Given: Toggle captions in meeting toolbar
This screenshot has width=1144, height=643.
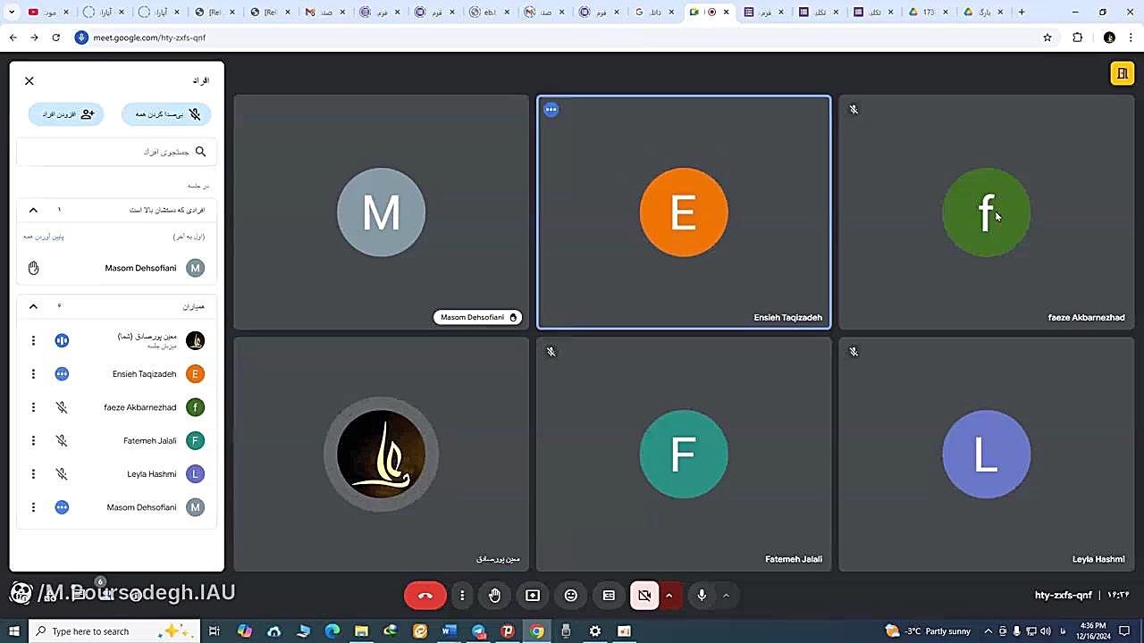Looking at the screenshot, I should (609, 596).
